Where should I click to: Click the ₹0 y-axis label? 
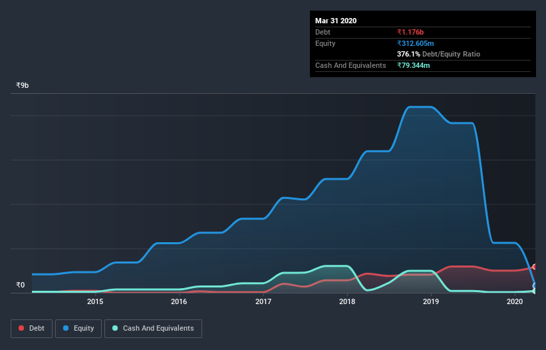tap(21, 285)
